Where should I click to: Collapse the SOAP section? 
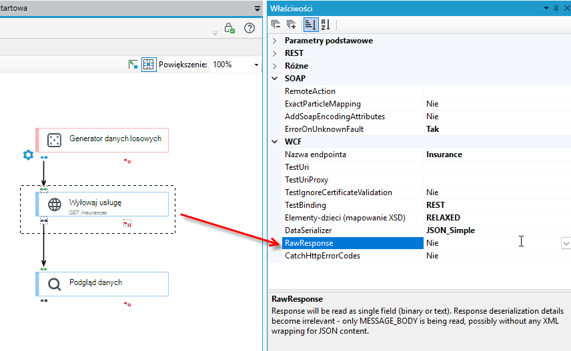(275, 79)
